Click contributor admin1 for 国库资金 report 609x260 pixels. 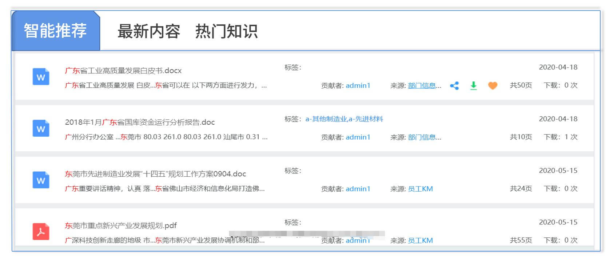(x=358, y=137)
